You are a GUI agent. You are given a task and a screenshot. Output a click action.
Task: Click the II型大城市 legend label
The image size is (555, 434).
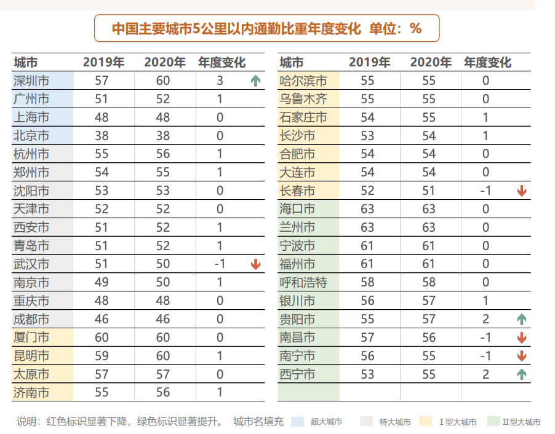coord(521,422)
